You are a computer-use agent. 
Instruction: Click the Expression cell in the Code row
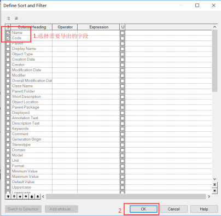click(x=98, y=38)
